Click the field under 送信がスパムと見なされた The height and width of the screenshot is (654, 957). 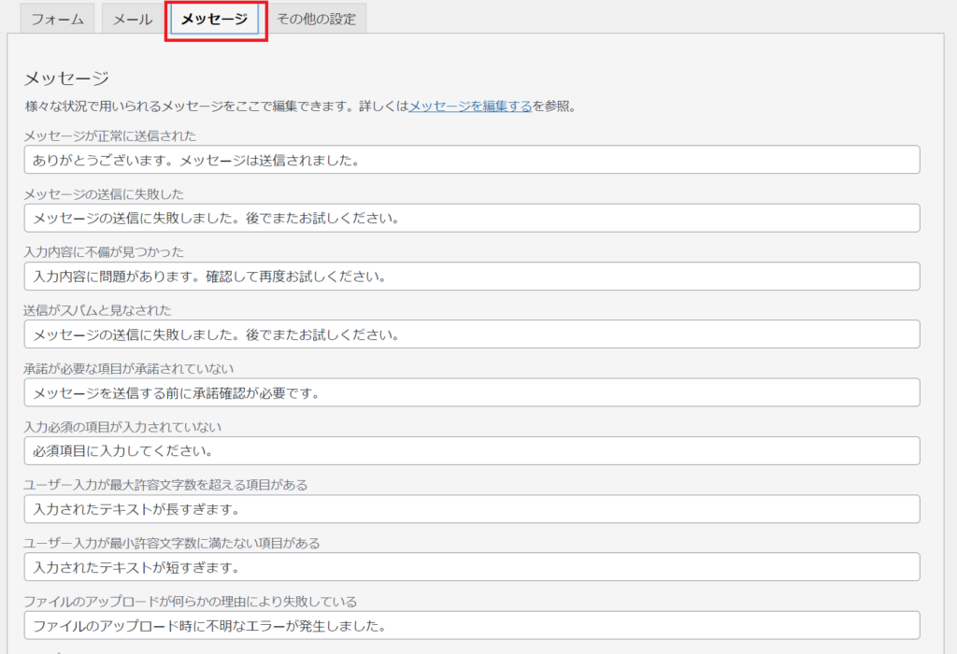point(472,334)
